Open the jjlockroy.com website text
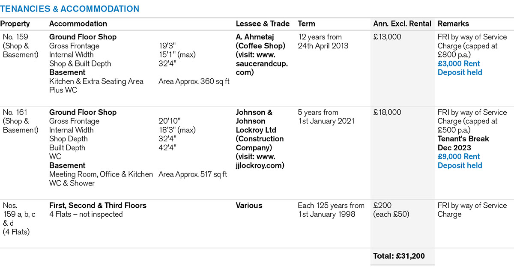Viewport: 514px width, 269px height. click(x=260, y=161)
